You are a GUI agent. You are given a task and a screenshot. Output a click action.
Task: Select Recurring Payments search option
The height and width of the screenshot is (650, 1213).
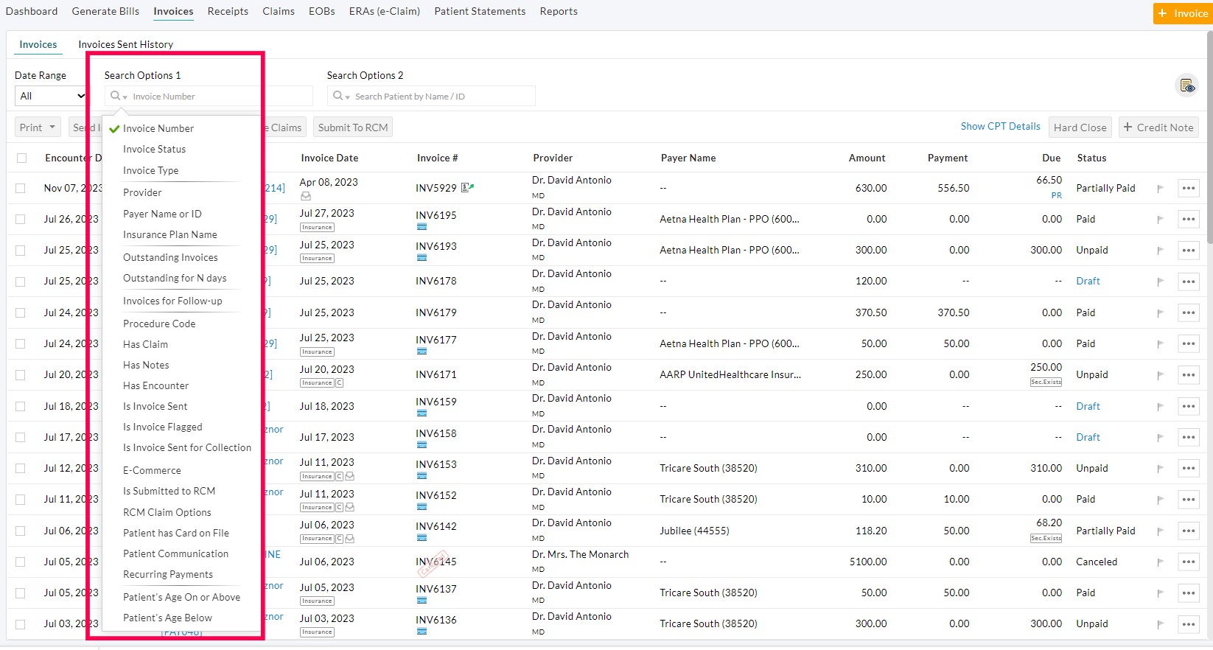[167, 574]
